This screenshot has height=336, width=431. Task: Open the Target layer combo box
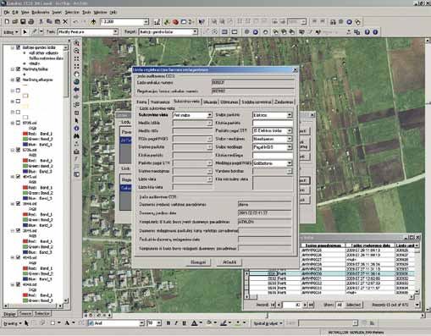(x=195, y=32)
